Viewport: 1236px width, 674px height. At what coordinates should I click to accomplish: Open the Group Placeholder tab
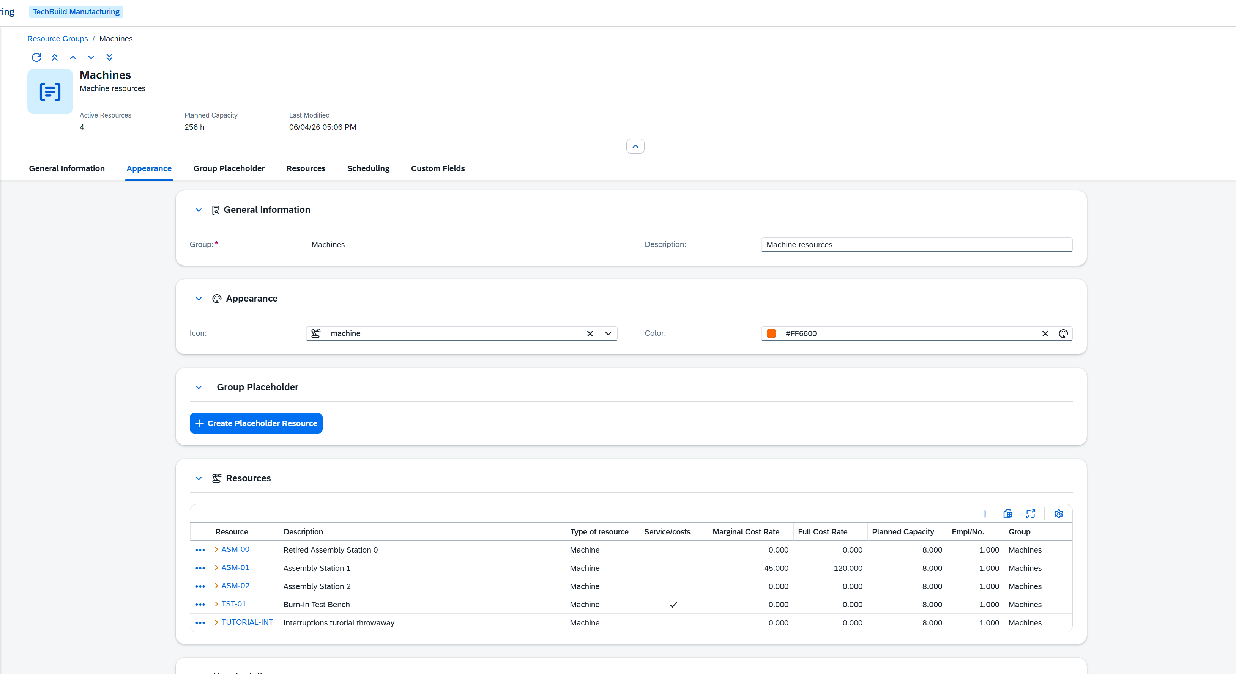pyautogui.click(x=229, y=168)
